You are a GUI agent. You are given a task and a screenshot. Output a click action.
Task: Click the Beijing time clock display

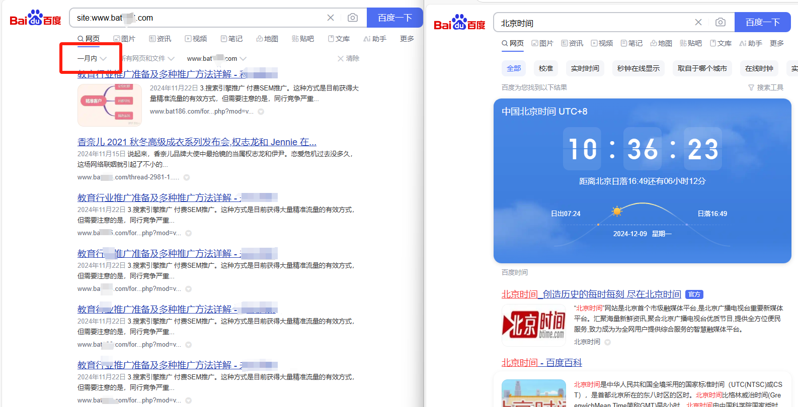643,149
